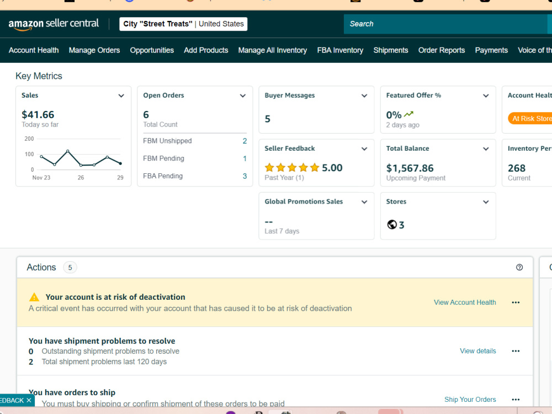Expand the Global Promotions Sales chevron
Screen dimensions: 552x414
[364, 202]
